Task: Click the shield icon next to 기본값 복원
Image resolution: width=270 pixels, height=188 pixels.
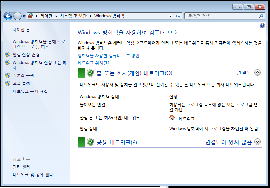Action: tap(8, 75)
